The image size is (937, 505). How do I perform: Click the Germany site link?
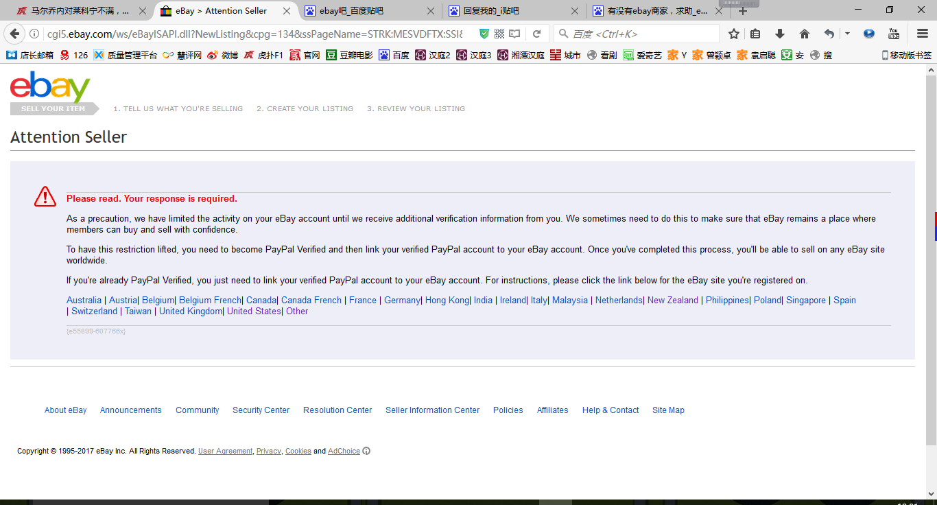(x=402, y=300)
